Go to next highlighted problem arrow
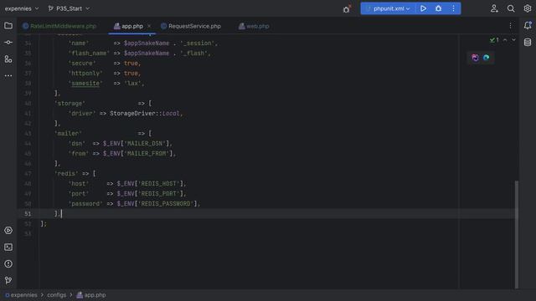 513,40
